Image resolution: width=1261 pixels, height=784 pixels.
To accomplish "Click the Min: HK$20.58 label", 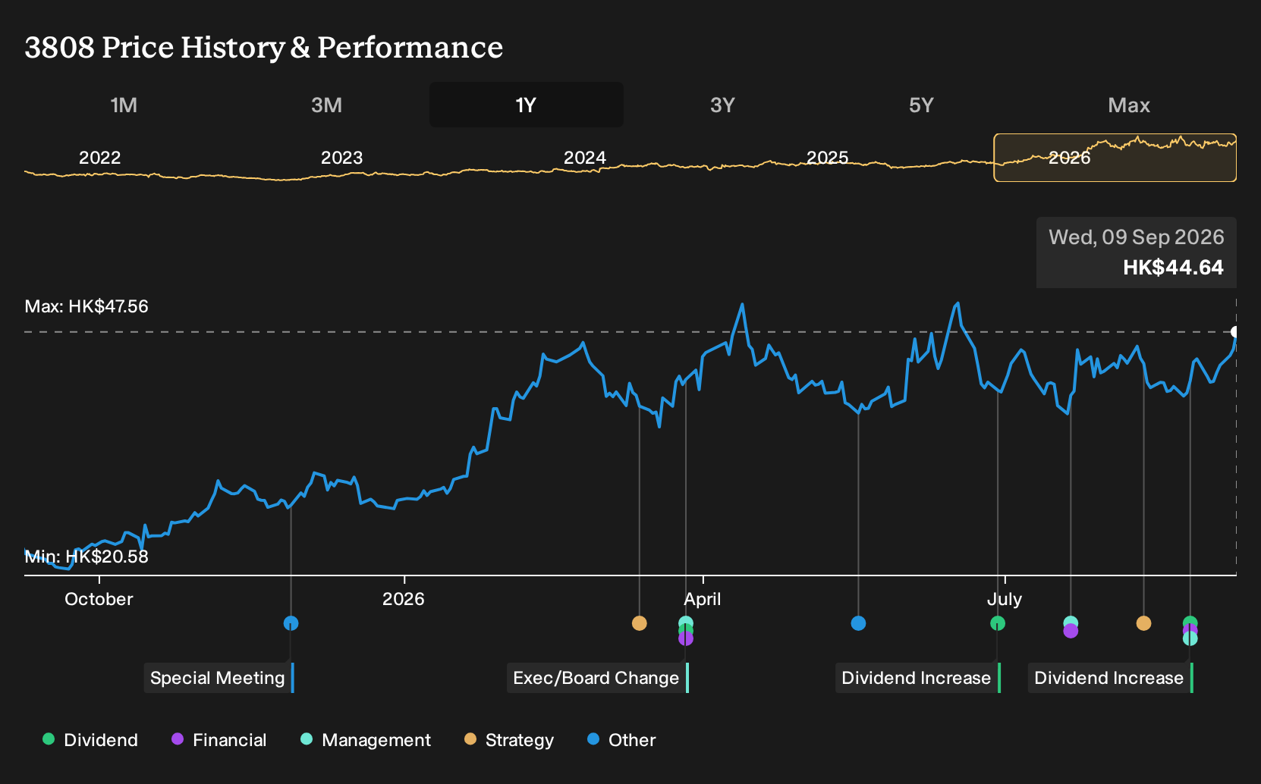I will [86, 557].
